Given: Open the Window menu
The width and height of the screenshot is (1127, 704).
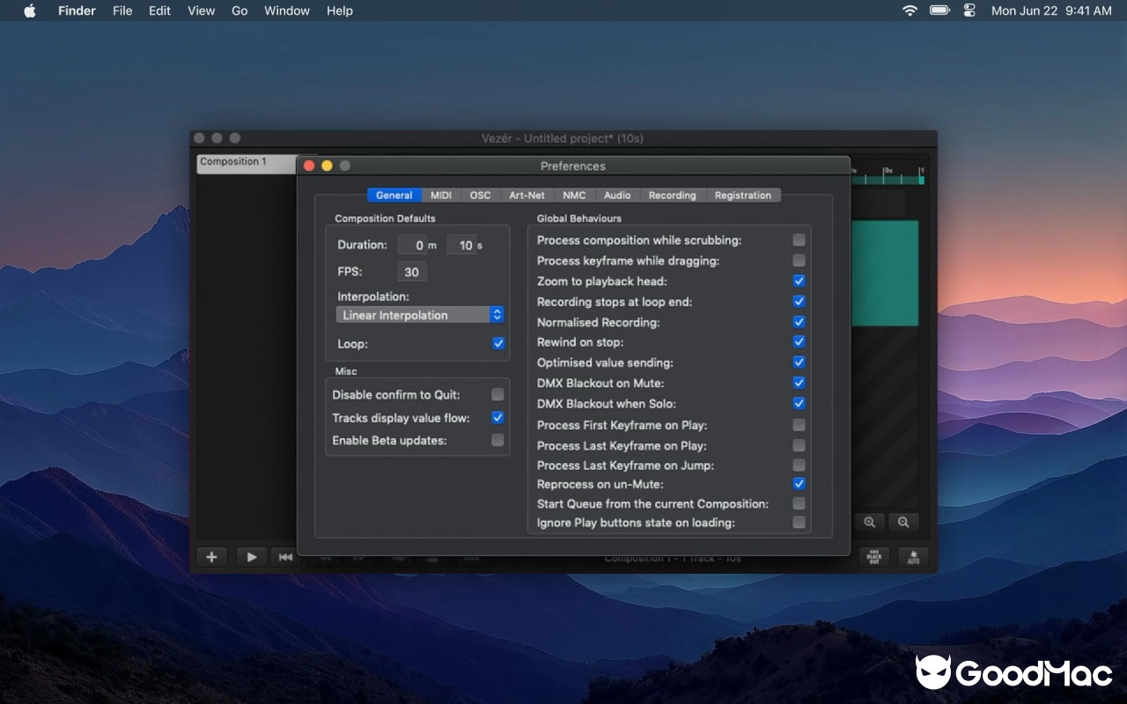Looking at the screenshot, I should pyautogui.click(x=287, y=11).
